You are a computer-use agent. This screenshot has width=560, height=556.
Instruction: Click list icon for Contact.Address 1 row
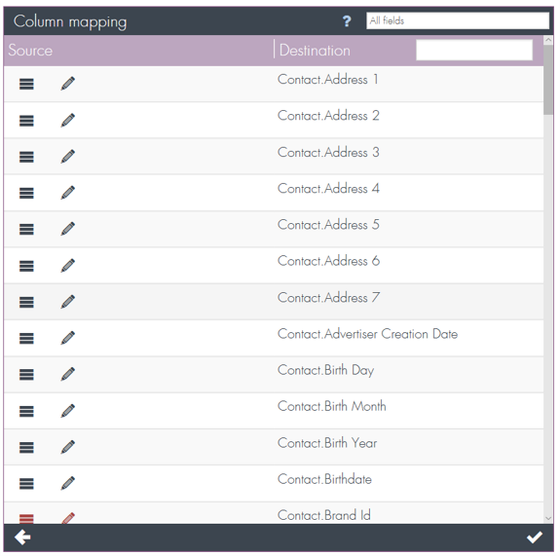tap(26, 84)
